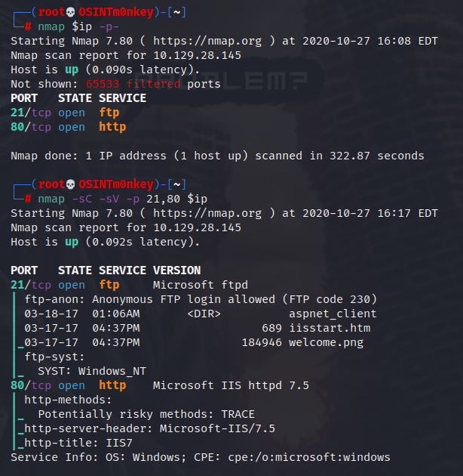This screenshot has width=463, height=476.
Task: Click the 'welcome.png' file name
Action: tap(326, 342)
